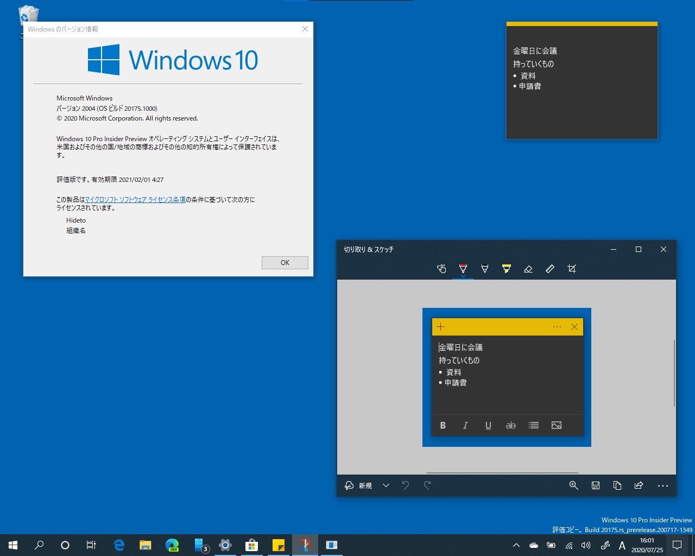Add a new sticky note with the plus icon

[x=440, y=326]
